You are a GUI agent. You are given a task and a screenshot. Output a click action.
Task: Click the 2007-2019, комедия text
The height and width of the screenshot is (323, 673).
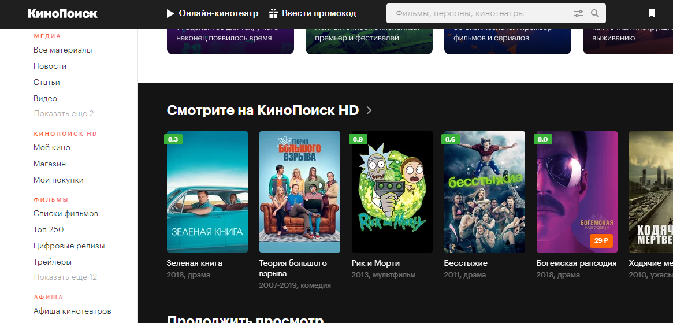295,285
